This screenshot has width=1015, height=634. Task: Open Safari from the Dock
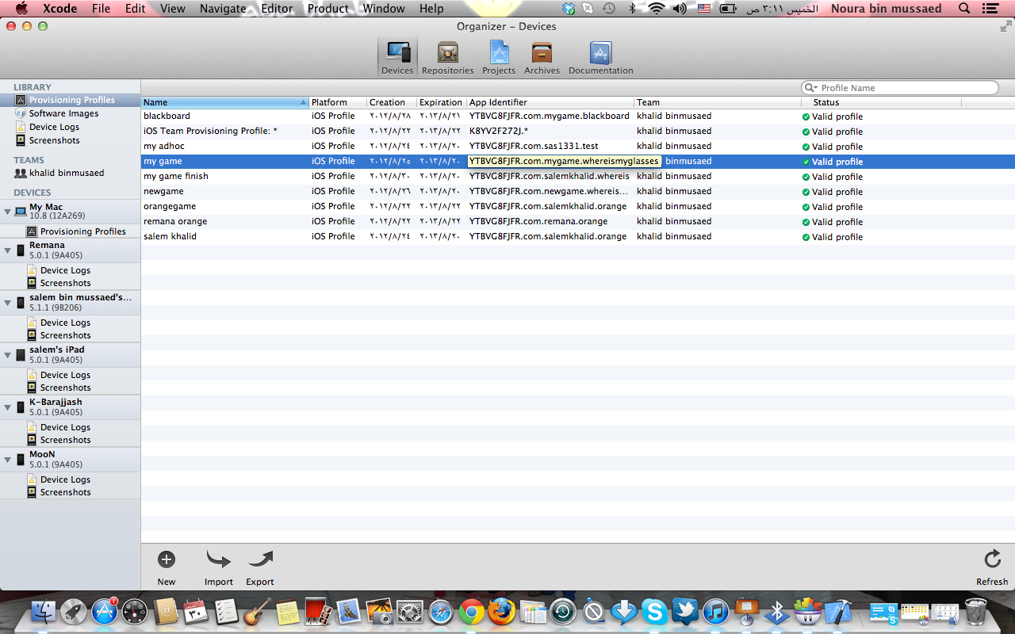[x=440, y=612]
